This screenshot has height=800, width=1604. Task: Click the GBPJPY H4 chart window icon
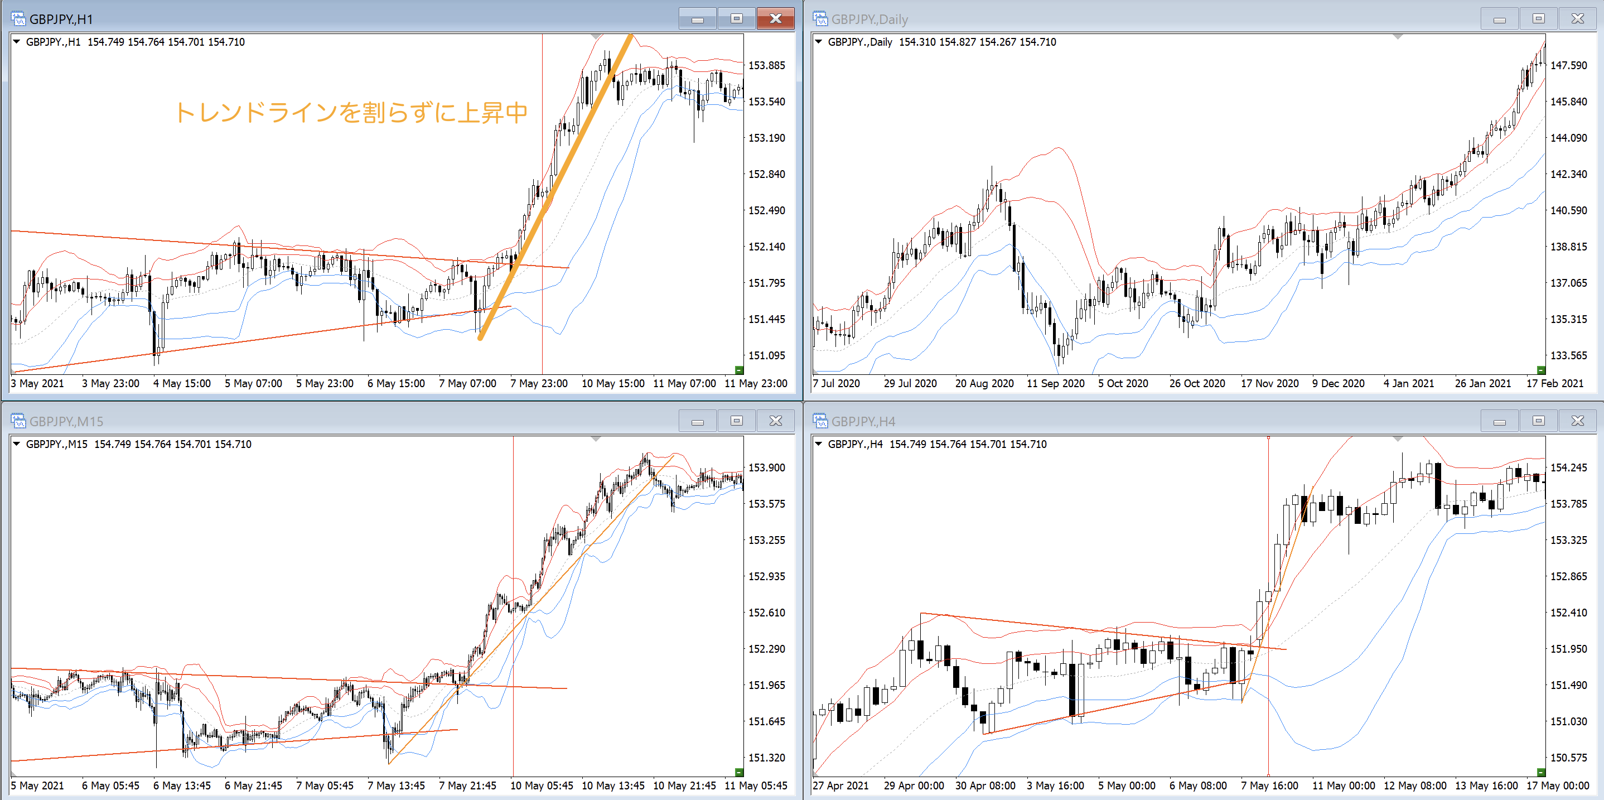820,421
